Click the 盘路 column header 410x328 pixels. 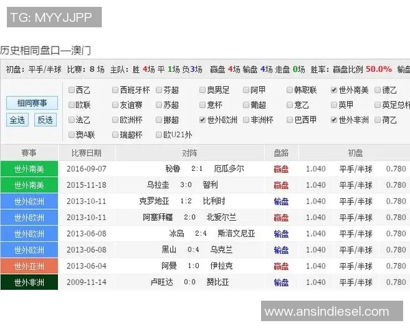[x=281, y=152]
